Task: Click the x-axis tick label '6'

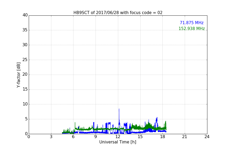Action: click(73, 137)
